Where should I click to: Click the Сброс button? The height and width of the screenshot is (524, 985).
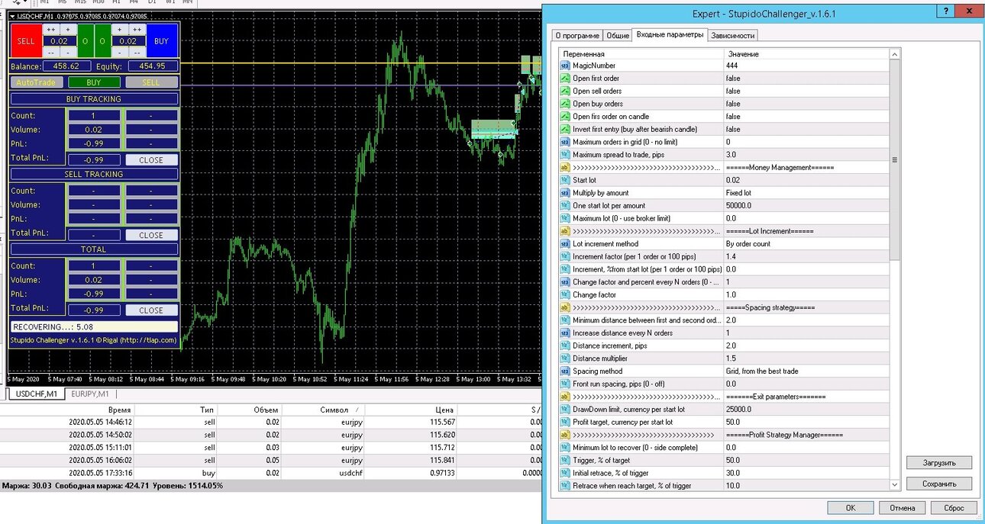[954, 507]
